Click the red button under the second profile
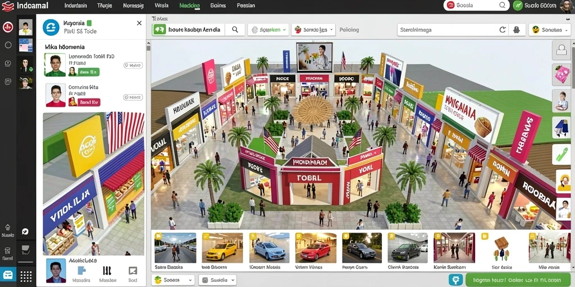Screen dimensions: 575x287 pyautogui.click(x=89, y=102)
